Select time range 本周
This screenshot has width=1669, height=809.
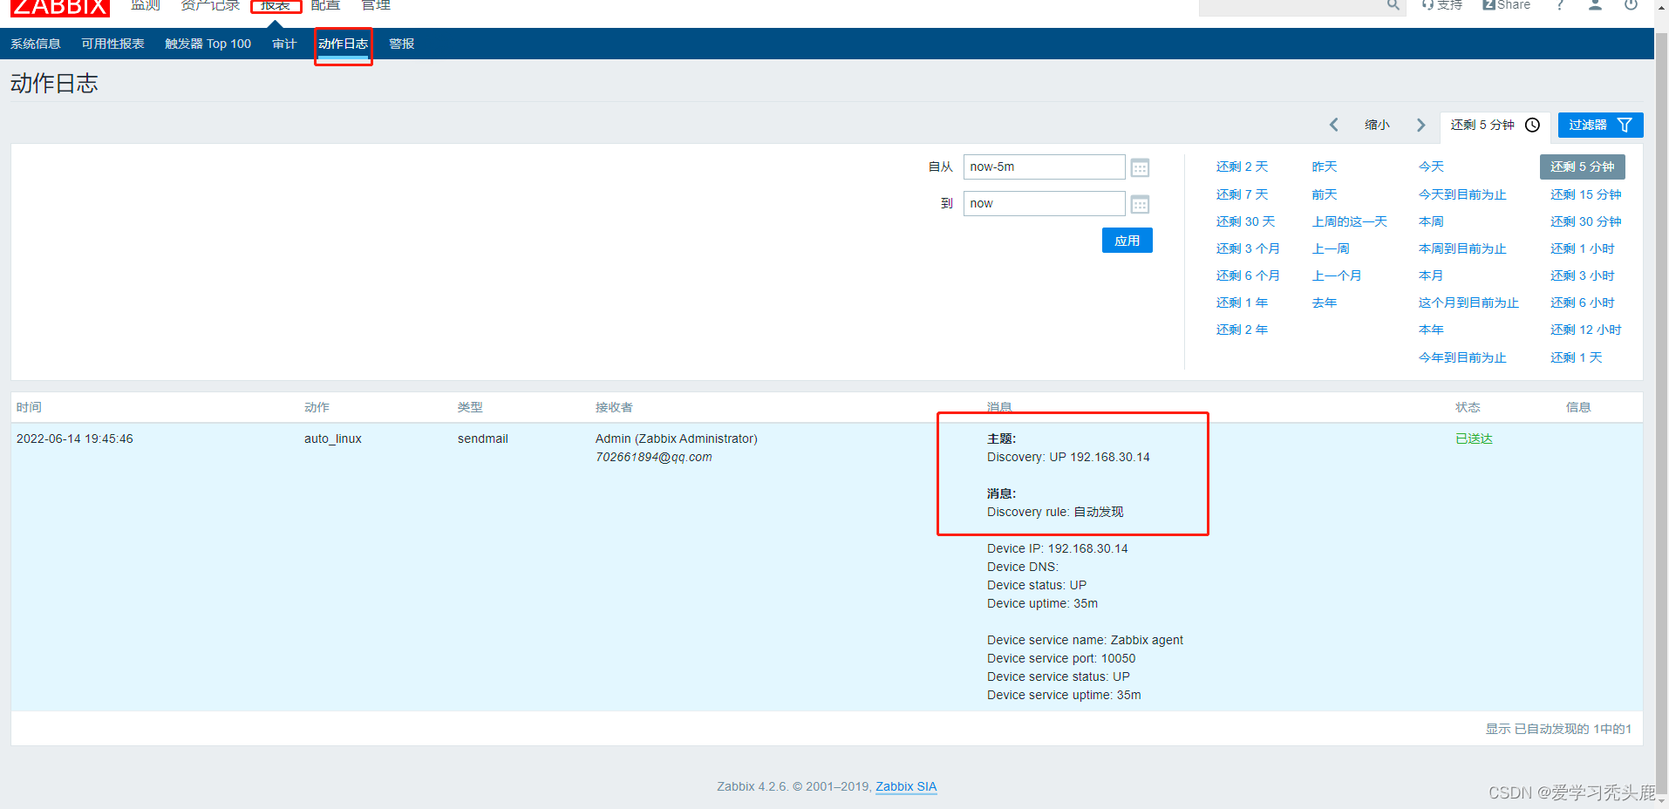tap(1431, 221)
